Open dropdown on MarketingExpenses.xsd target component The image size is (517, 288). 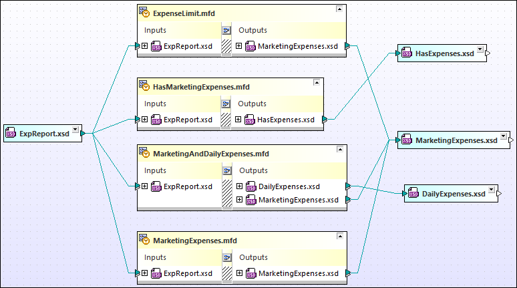503,137
